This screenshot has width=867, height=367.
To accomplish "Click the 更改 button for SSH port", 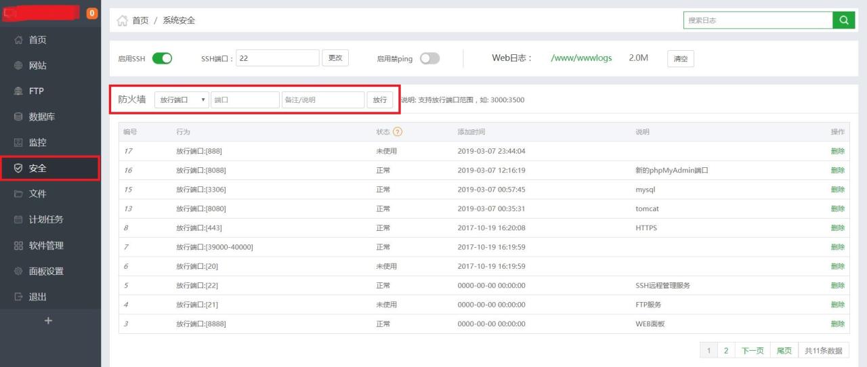I will click(335, 58).
